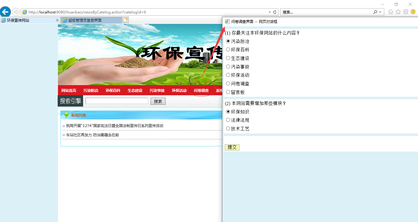Click the environmental banner image with hands
The image size is (418, 222).
coord(140,55)
